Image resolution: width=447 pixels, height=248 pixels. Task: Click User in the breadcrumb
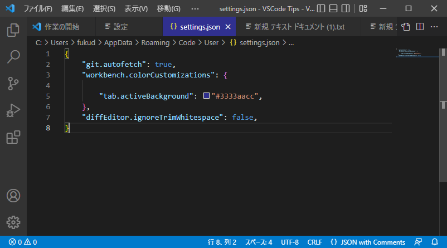coord(211,43)
